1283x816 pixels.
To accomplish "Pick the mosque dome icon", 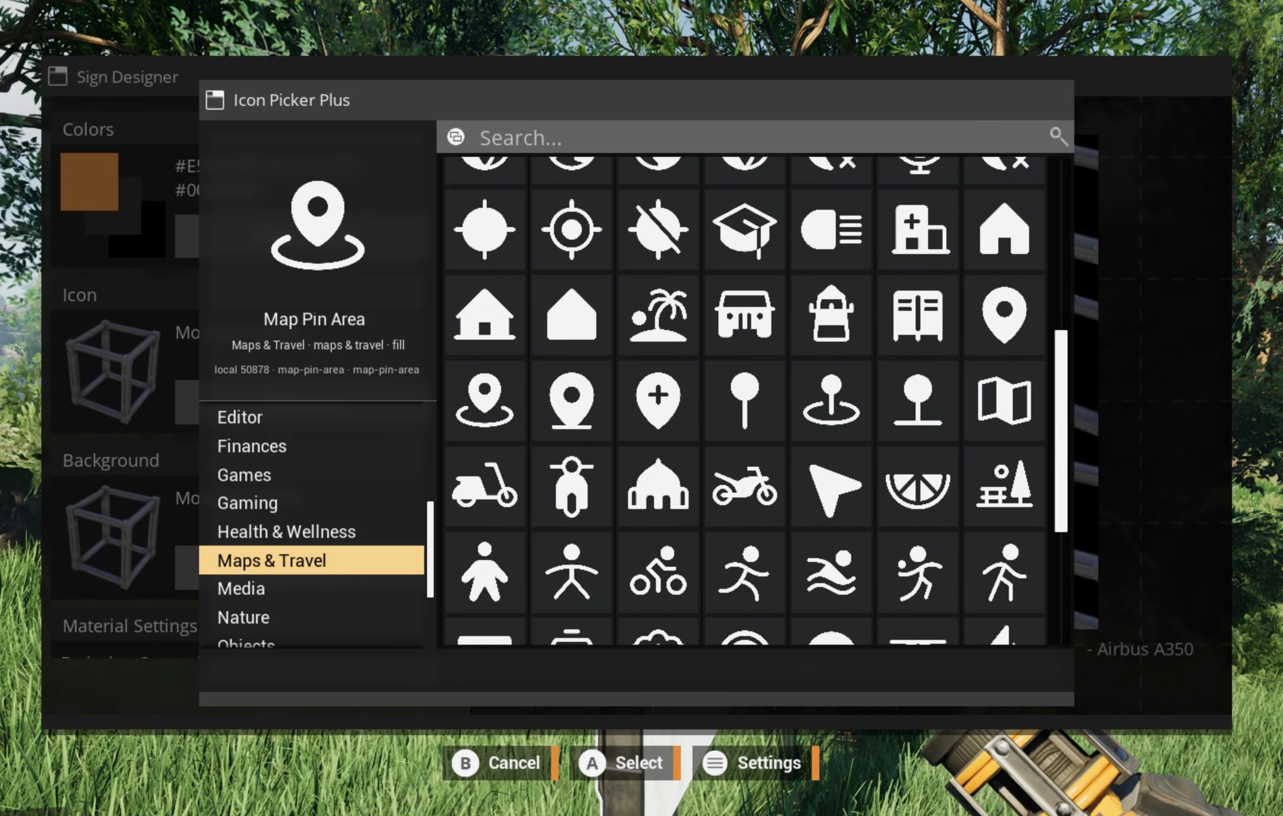I will coord(658,484).
